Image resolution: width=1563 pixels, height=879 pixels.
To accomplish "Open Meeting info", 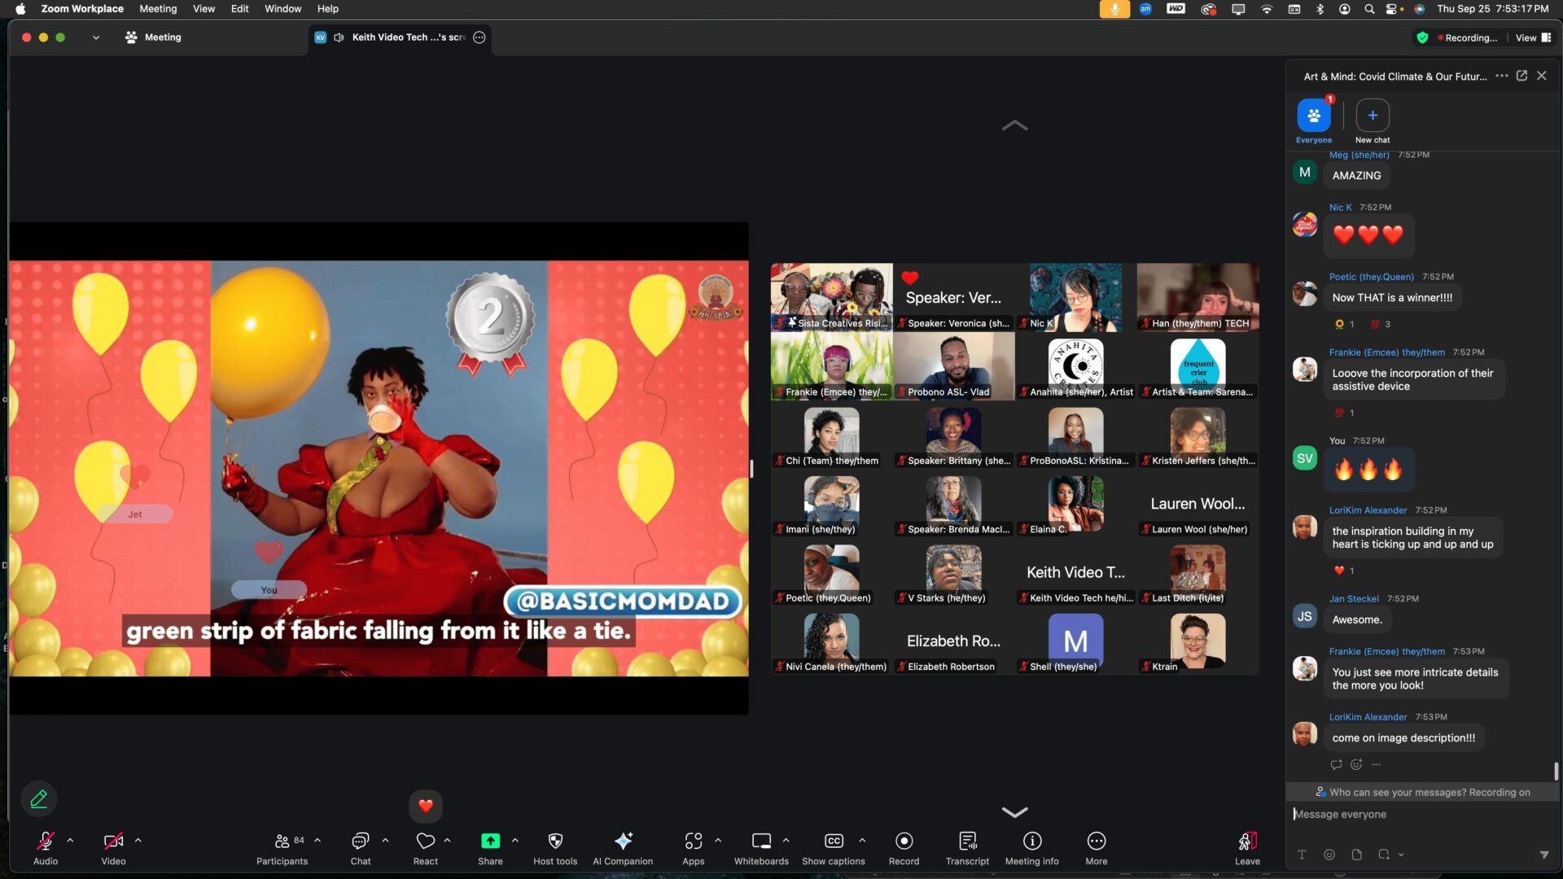I will [x=1031, y=842].
